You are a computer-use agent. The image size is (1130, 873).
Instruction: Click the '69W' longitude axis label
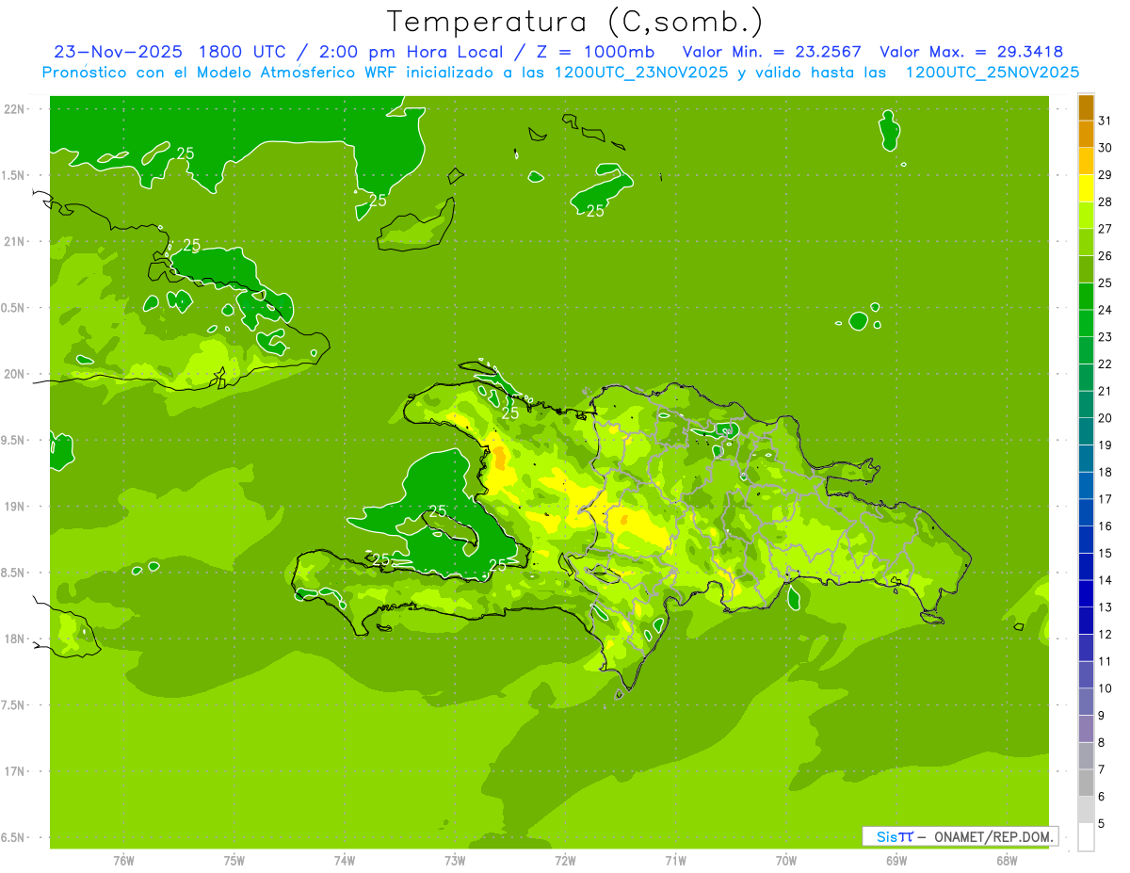896,860
